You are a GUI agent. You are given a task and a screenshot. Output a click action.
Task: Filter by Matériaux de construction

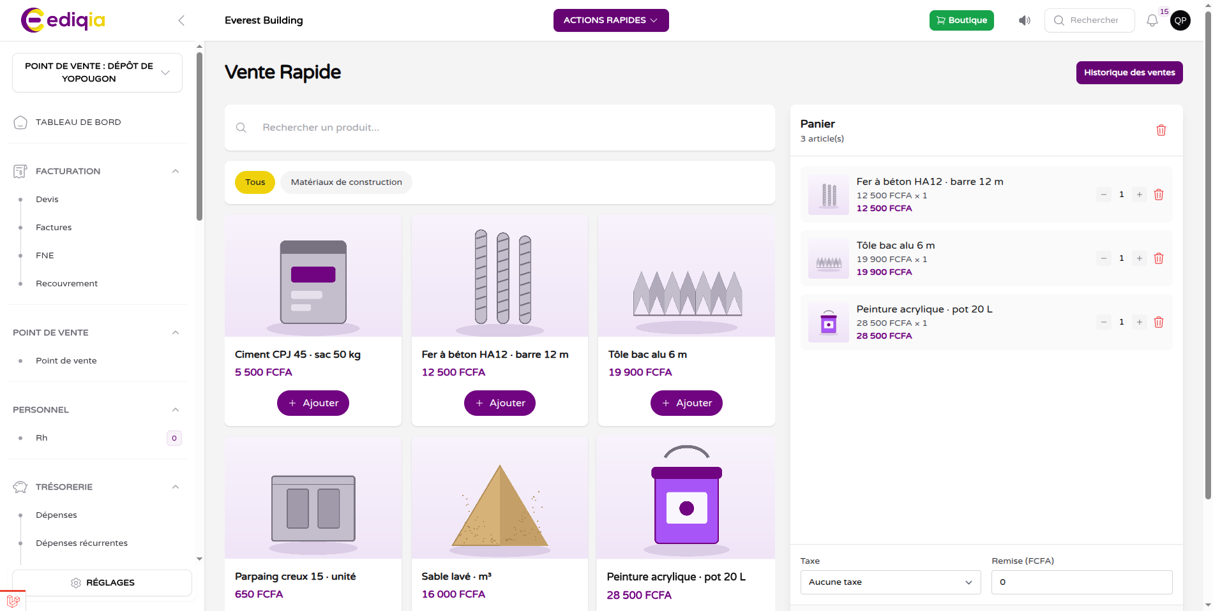(x=347, y=182)
